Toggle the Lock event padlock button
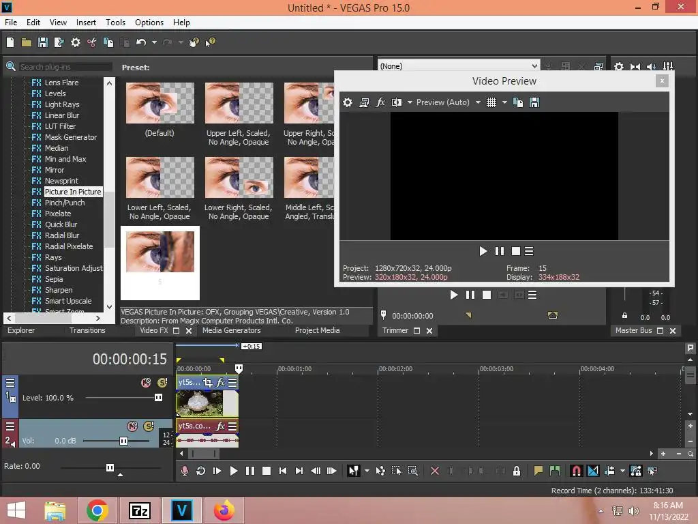This screenshot has height=524, width=698. pos(517,471)
